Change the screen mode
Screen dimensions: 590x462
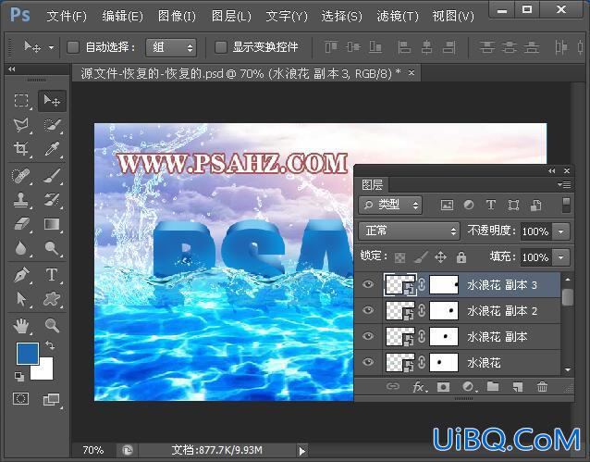[52, 399]
